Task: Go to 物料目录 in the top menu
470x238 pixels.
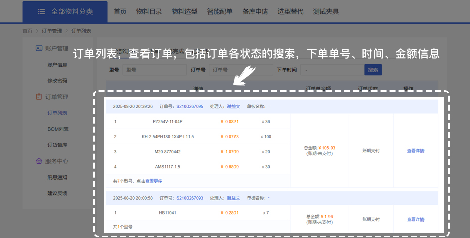Action: [x=149, y=12]
